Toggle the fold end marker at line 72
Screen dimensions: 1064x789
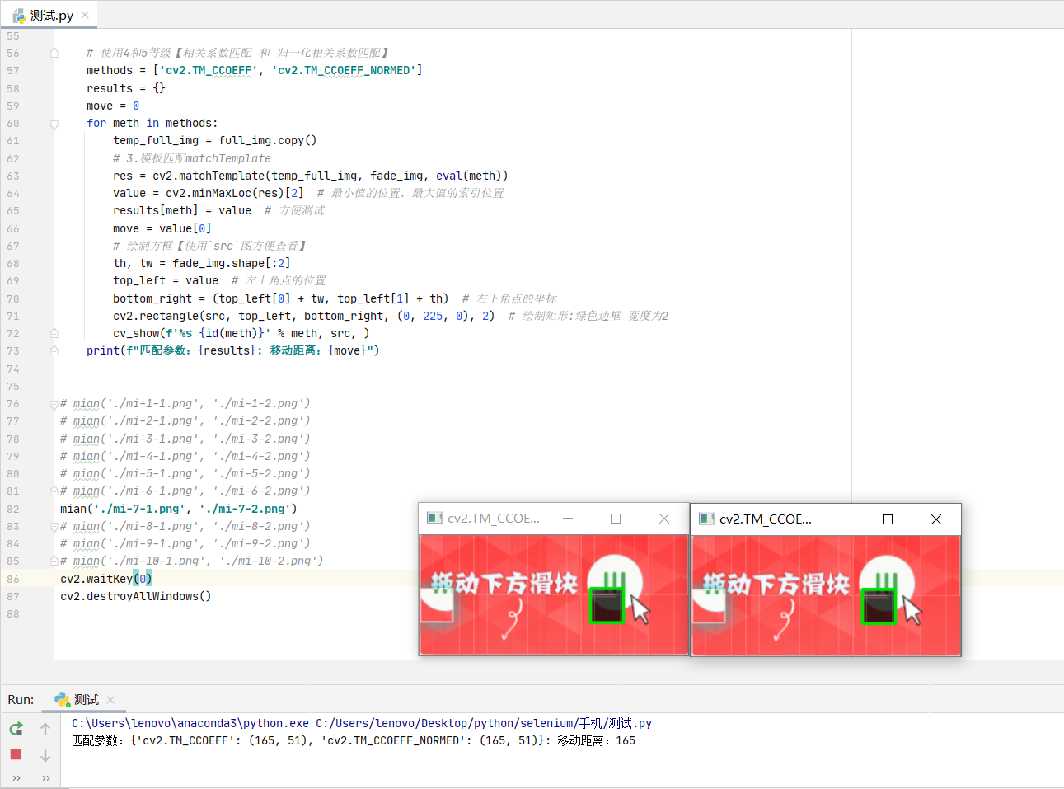point(54,334)
